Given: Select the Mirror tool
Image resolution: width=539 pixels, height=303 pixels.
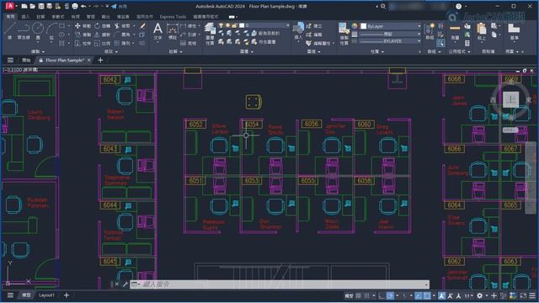Looking at the screenshot, I should pos(102,35).
